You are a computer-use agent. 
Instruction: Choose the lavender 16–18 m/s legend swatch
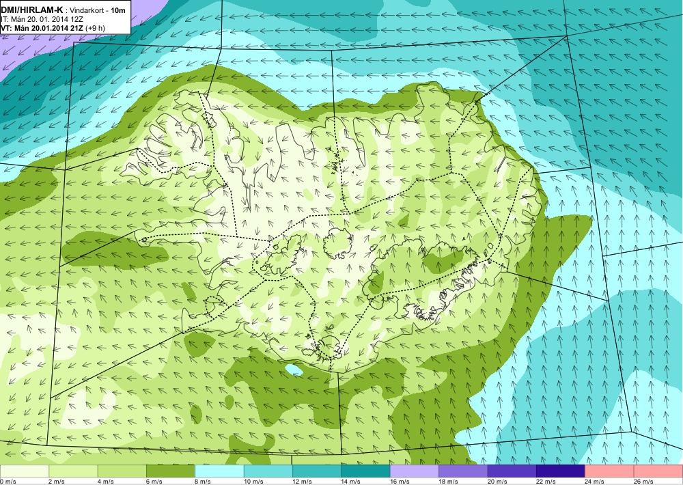coord(415,471)
